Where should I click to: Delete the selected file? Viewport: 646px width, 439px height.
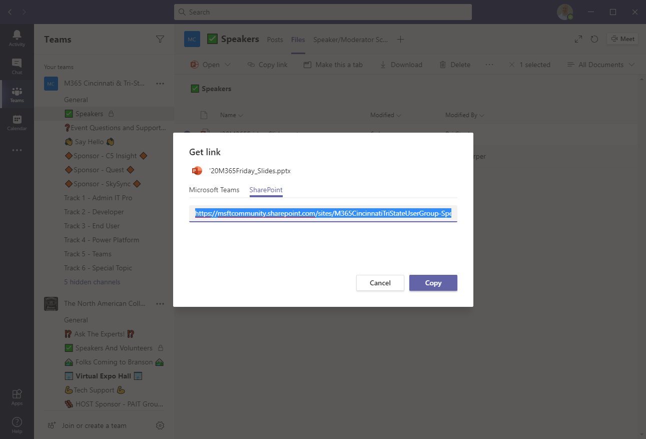pyautogui.click(x=454, y=65)
